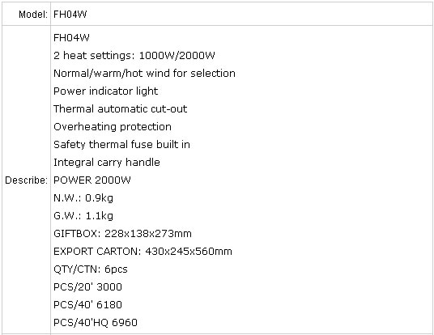Screen dimensions: 434x335
Task: Click the Overheating protection text
Action: [113, 127]
